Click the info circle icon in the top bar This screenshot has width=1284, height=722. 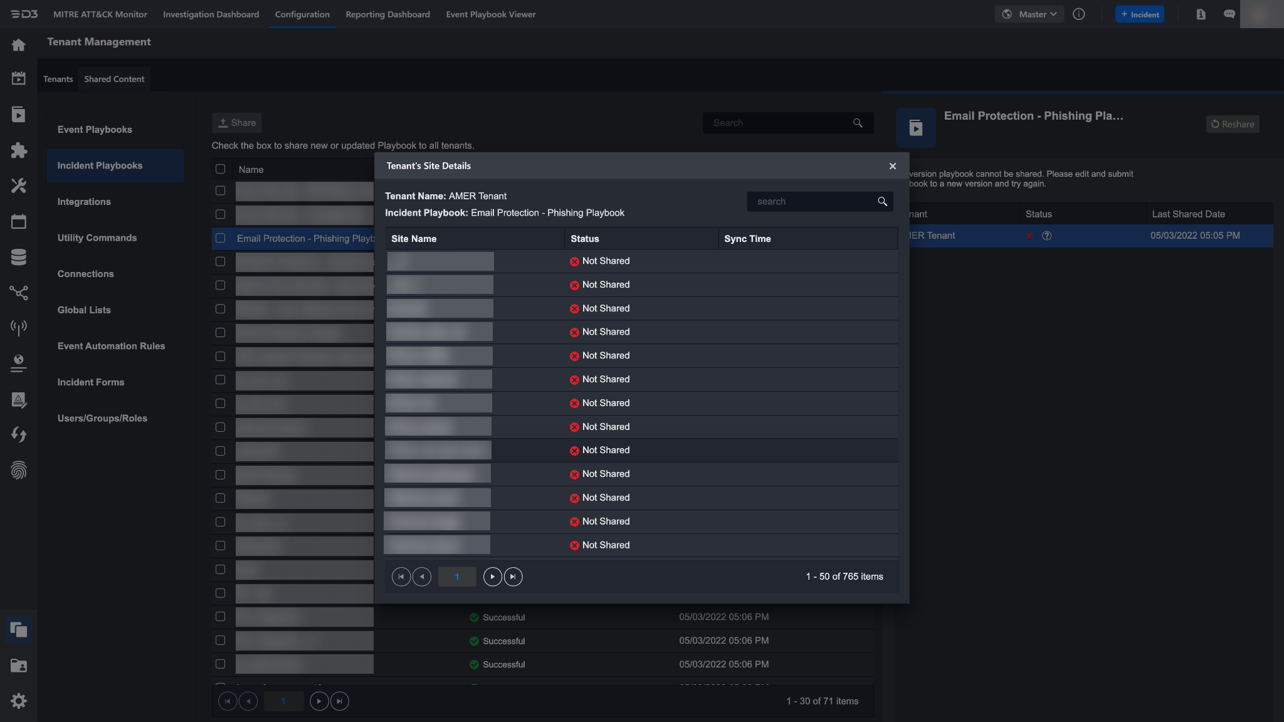point(1078,14)
